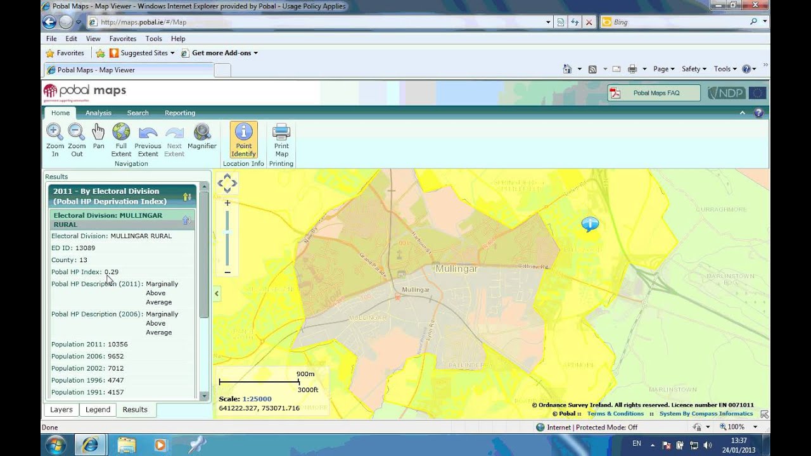
Task: Open the Legend panel tab
Action: (98, 410)
